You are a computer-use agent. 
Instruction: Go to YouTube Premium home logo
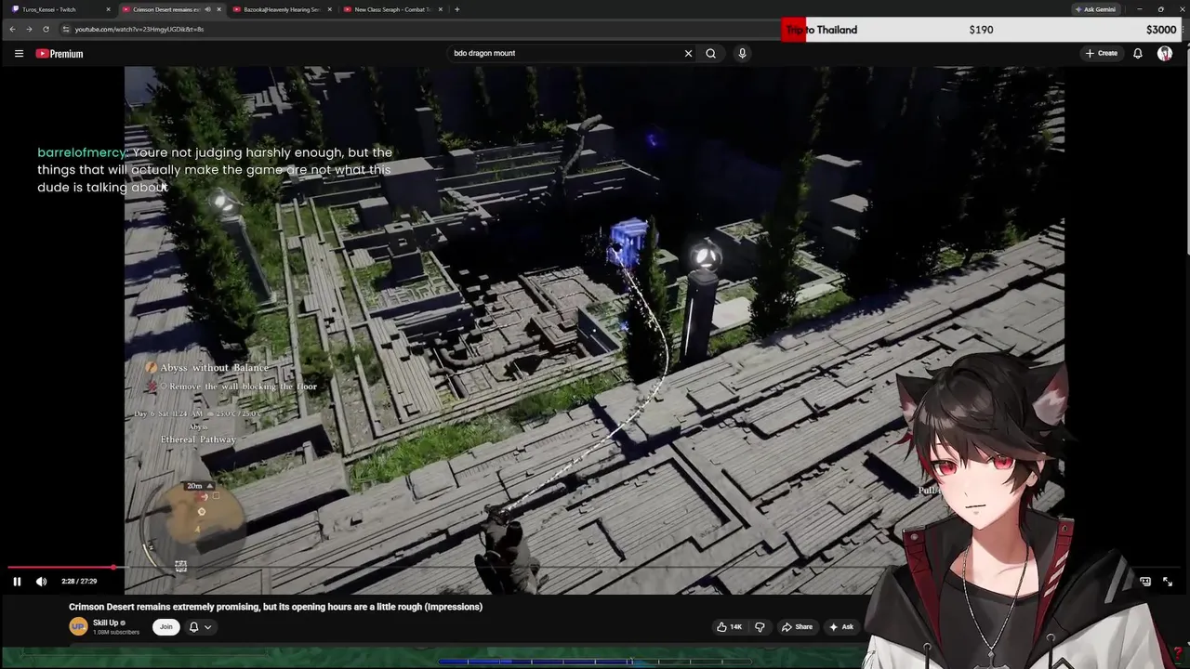tap(59, 54)
